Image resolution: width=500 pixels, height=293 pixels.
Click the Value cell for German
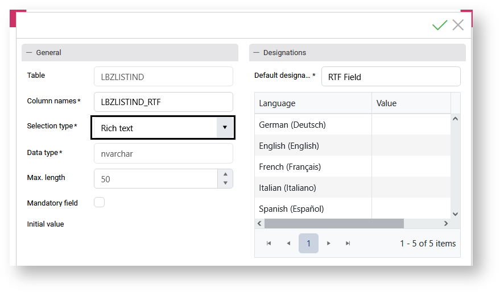pyautogui.click(x=411, y=124)
